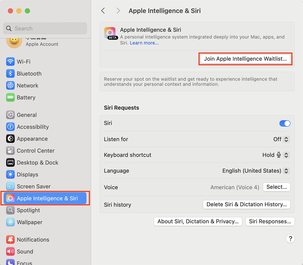Click the Apple Intelligence & Siri sidebar icon
This screenshot has width=303, height=265.
tap(10, 198)
